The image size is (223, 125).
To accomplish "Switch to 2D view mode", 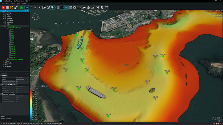I will (x=31, y=7).
